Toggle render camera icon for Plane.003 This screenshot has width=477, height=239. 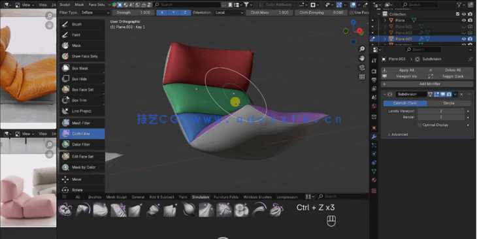point(470,39)
